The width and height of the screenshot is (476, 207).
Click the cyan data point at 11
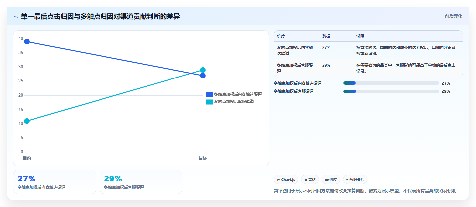[x=27, y=121]
